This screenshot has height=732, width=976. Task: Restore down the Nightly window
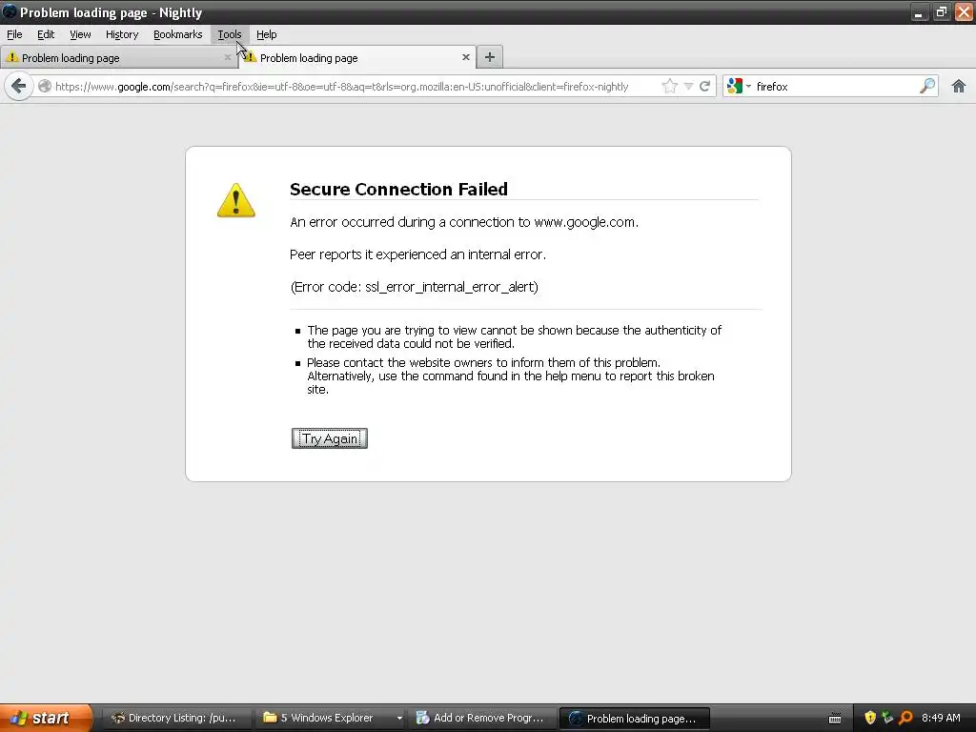click(x=941, y=11)
